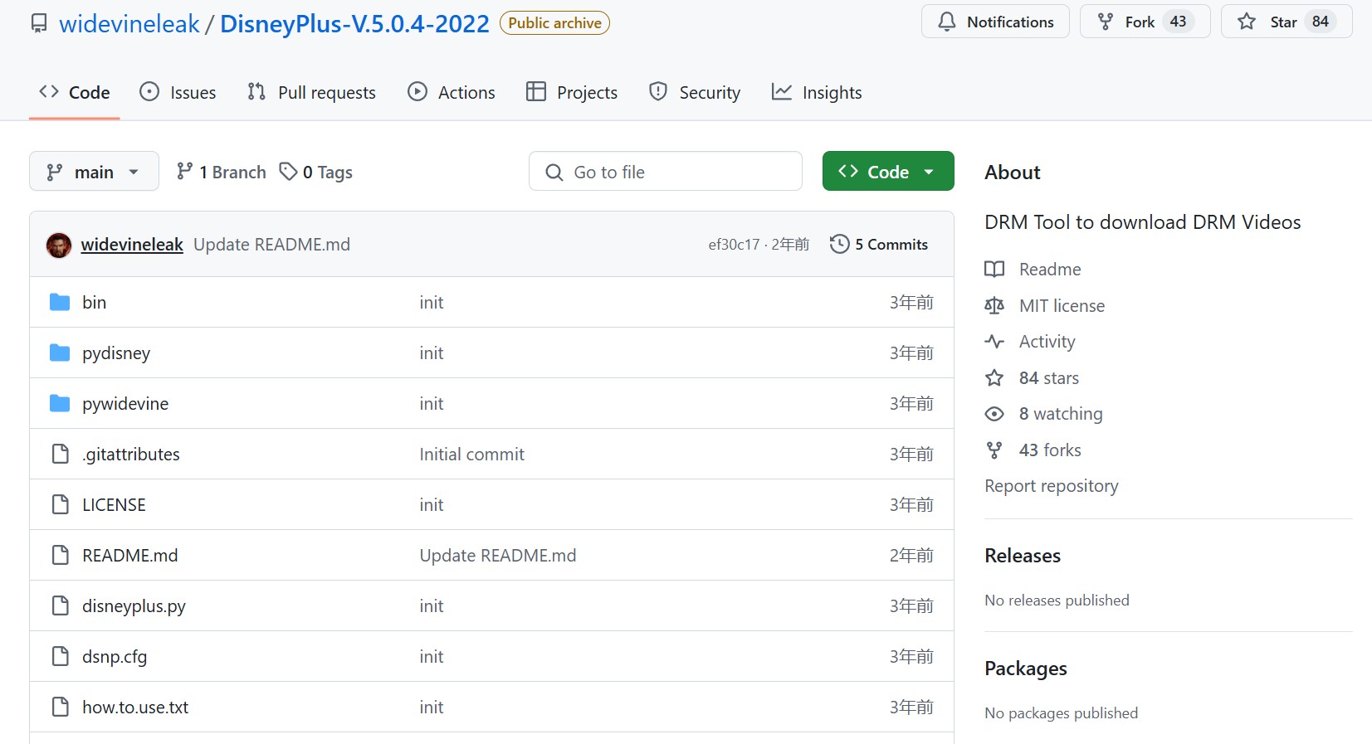This screenshot has height=744, width=1372.
Task: Click the how.to.use.txt file icon
Action: pos(61,707)
